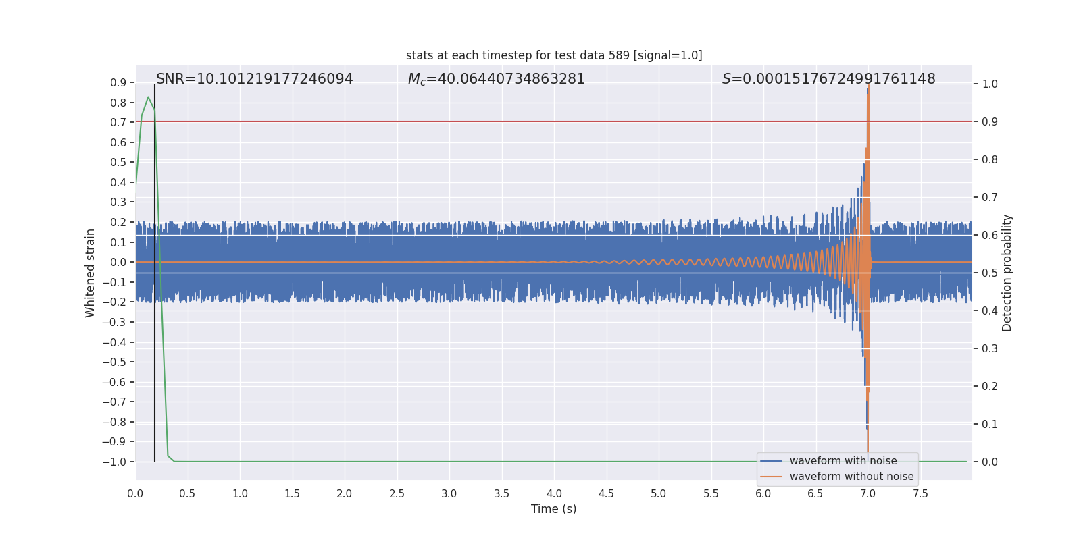Click the "Whitened strain" y-axis label
The width and height of the screenshot is (1081, 540).
click(91, 273)
